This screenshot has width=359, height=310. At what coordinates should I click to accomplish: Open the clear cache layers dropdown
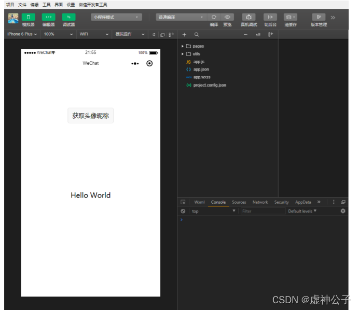[x=291, y=17]
